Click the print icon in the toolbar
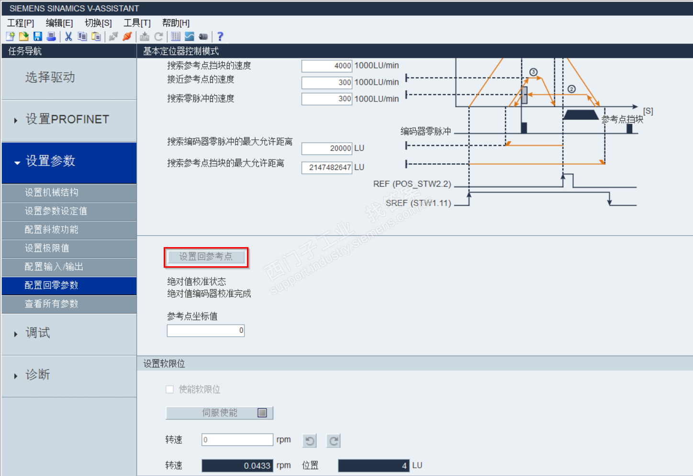This screenshot has height=476, width=693. coord(51,36)
